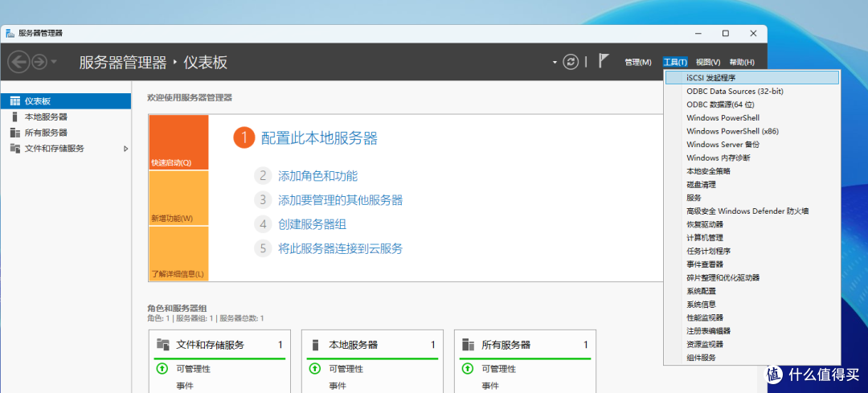Click the 了解详细信息(L) tile
868x393 pixels.
178,253
